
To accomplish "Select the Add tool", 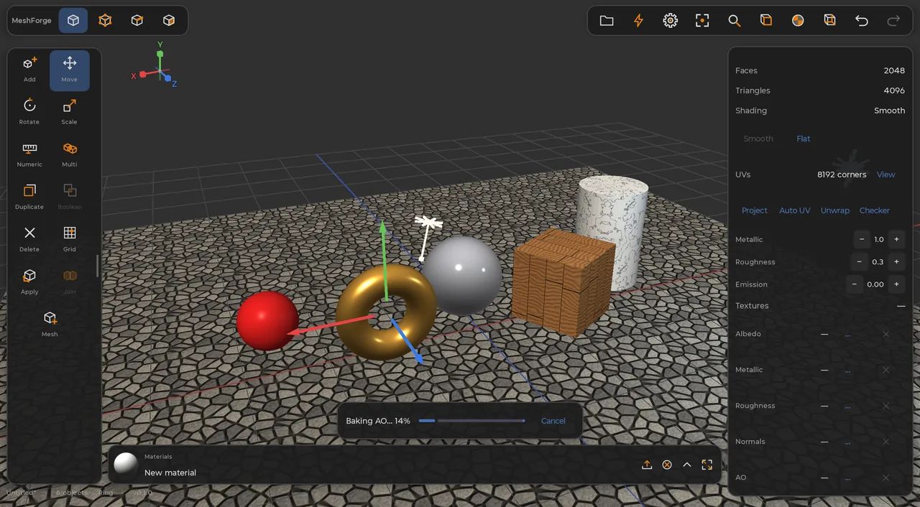I will point(29,70).
